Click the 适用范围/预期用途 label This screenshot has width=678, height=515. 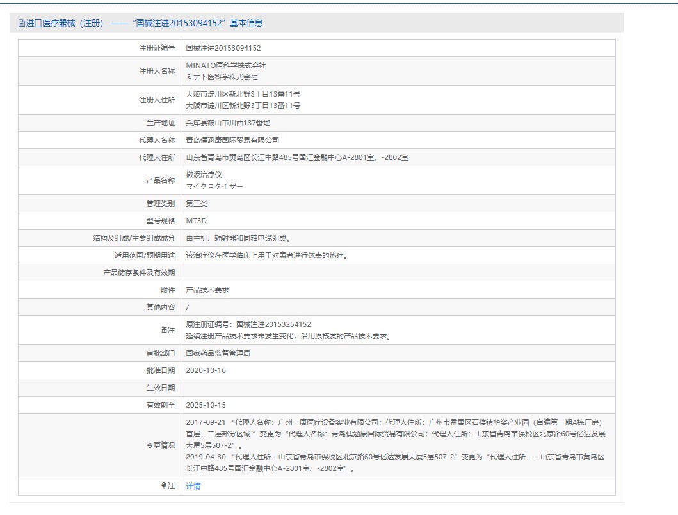click(145, 255)
